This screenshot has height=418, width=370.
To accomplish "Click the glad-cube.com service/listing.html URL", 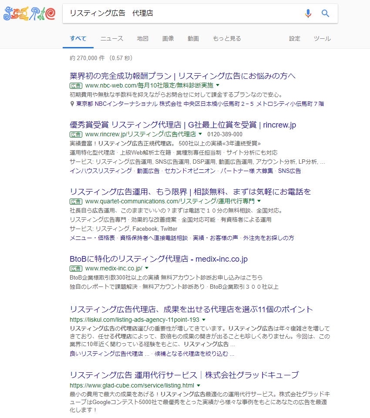I will point(132,385).
